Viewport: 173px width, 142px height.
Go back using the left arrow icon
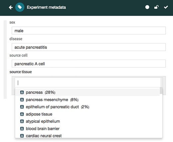(x=11, y=7)
